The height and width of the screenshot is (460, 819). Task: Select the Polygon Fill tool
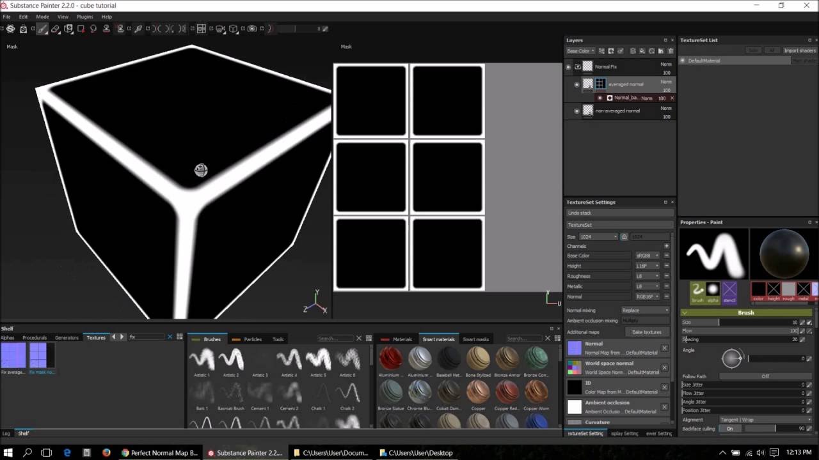(x=81, y=29)
